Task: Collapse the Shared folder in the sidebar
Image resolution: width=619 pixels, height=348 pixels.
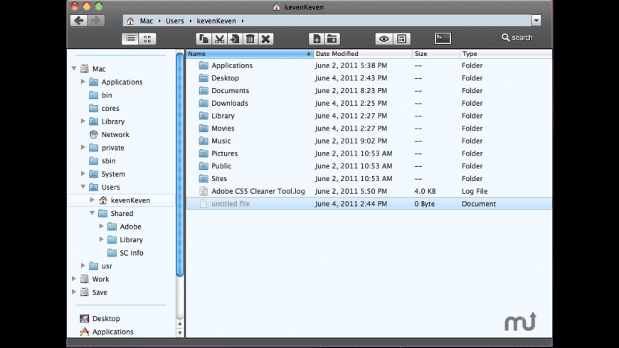Action: (x=92, y=213)
